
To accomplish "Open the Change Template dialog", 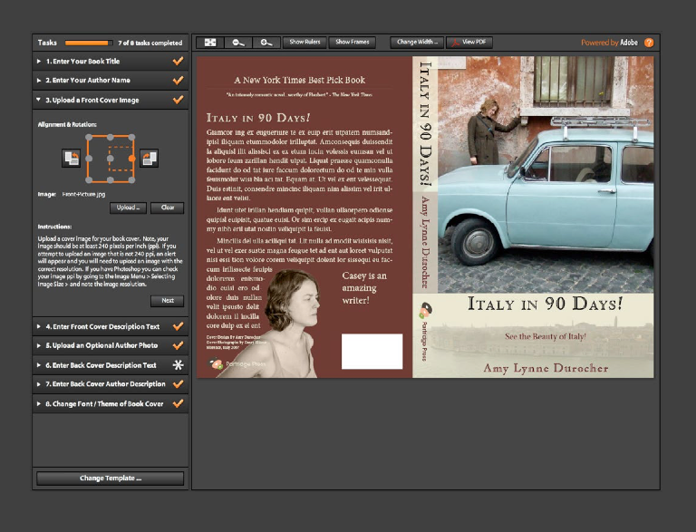I will tap(110, 479).
